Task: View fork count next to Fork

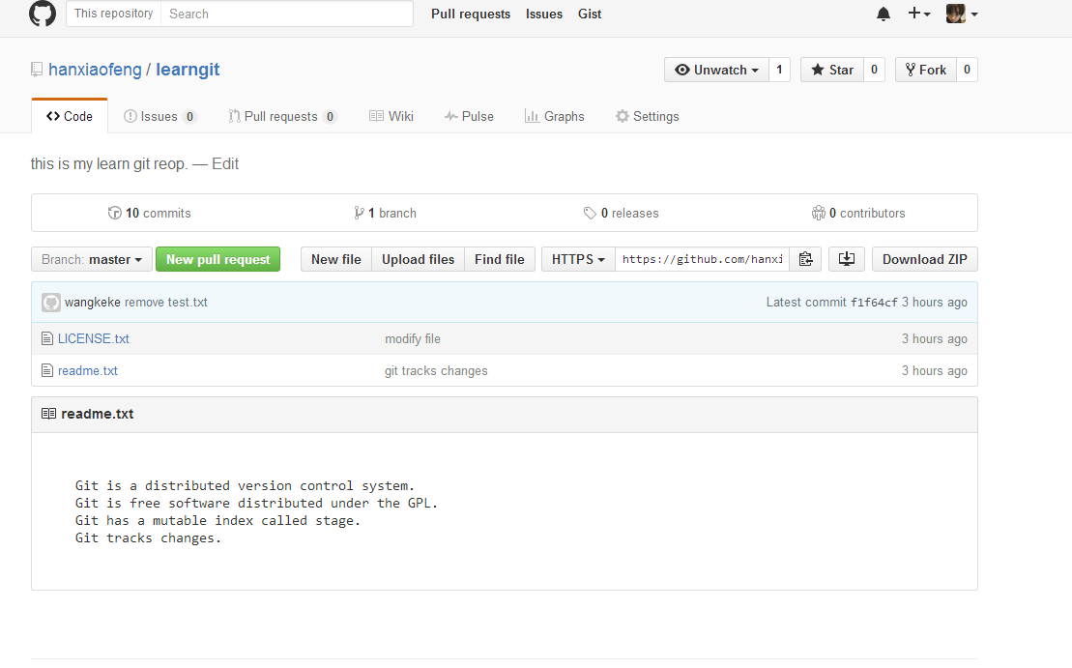Action: [x=967, y=70]
